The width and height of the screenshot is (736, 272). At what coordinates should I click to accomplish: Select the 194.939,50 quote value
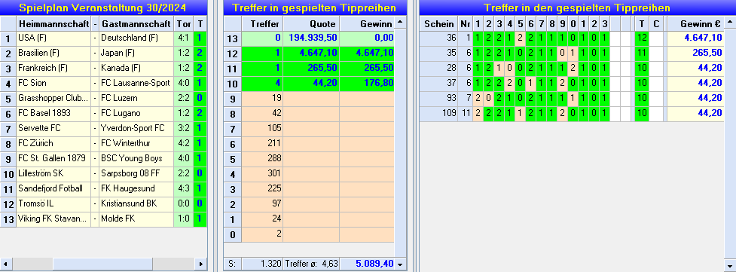pos(310,38)
